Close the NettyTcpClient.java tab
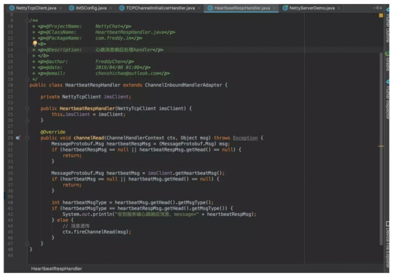 61,8
